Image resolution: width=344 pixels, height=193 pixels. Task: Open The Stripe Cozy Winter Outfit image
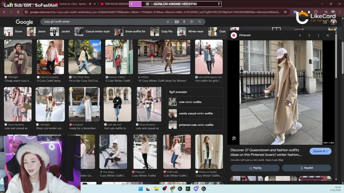point(113,152)
